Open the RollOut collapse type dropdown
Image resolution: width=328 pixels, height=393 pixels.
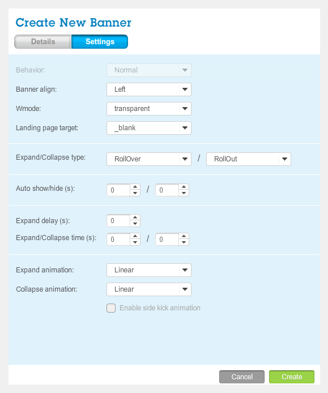click(x=249, y=159)
